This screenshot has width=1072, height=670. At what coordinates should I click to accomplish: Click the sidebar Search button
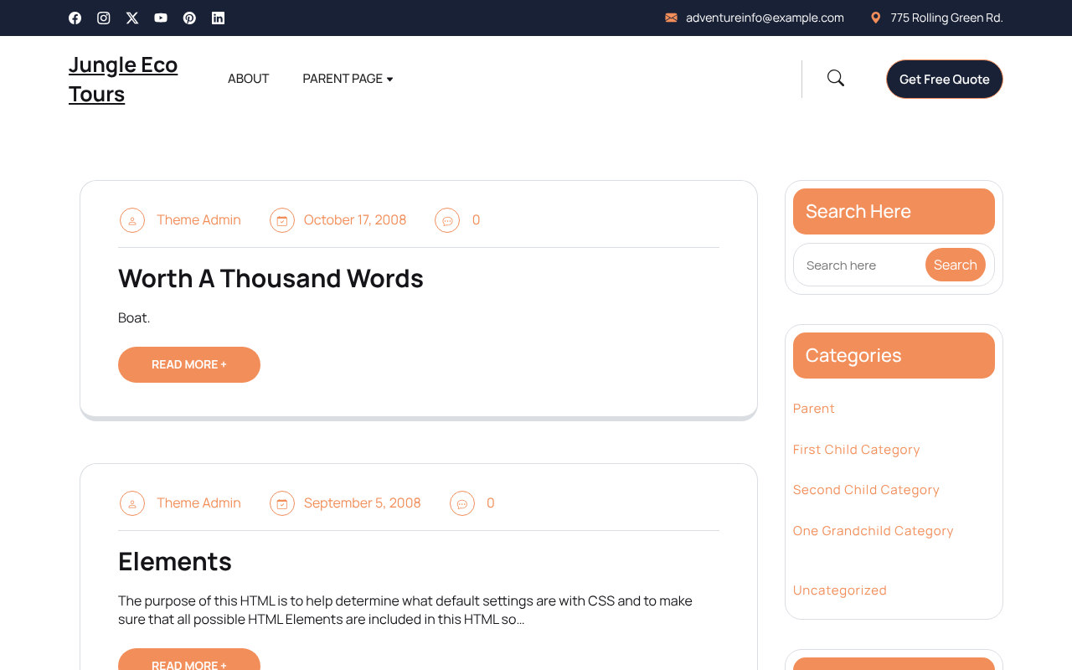tap(956, 265)
